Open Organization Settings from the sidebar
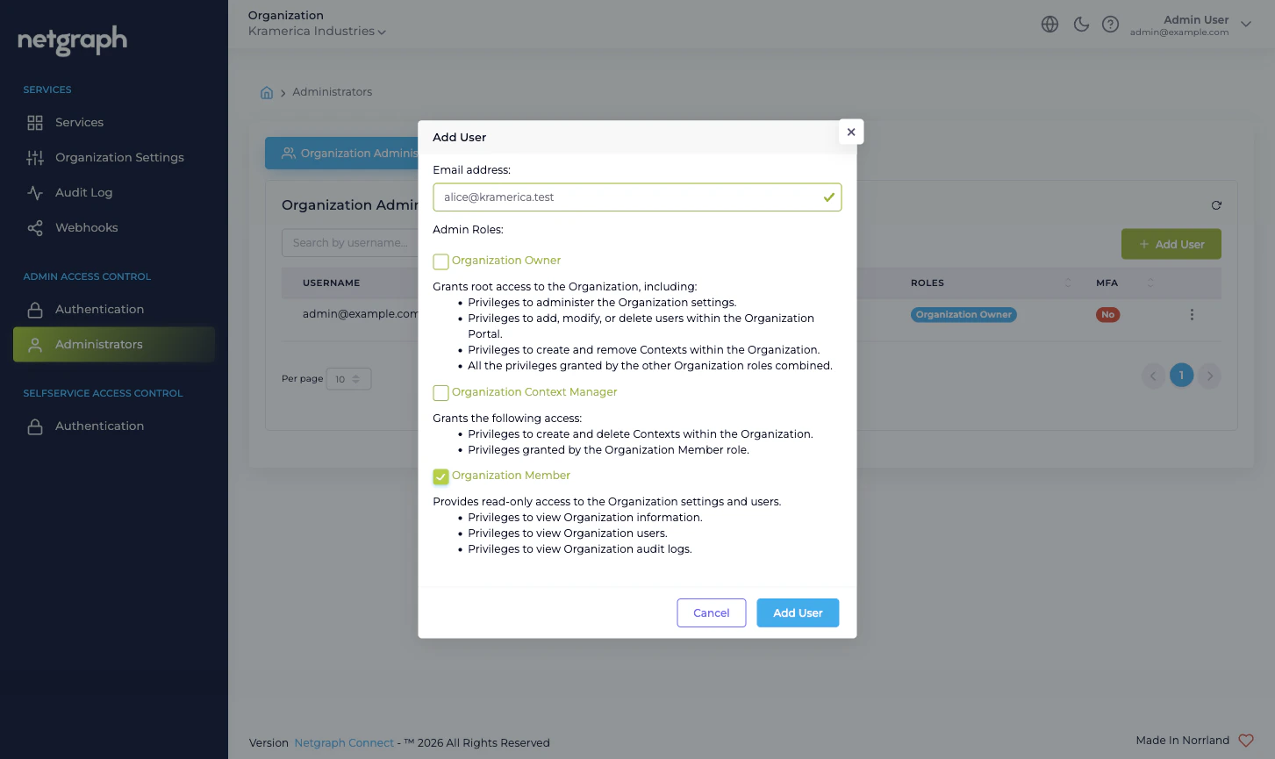This screenshot has width=1275, height=759. (119, 157)
